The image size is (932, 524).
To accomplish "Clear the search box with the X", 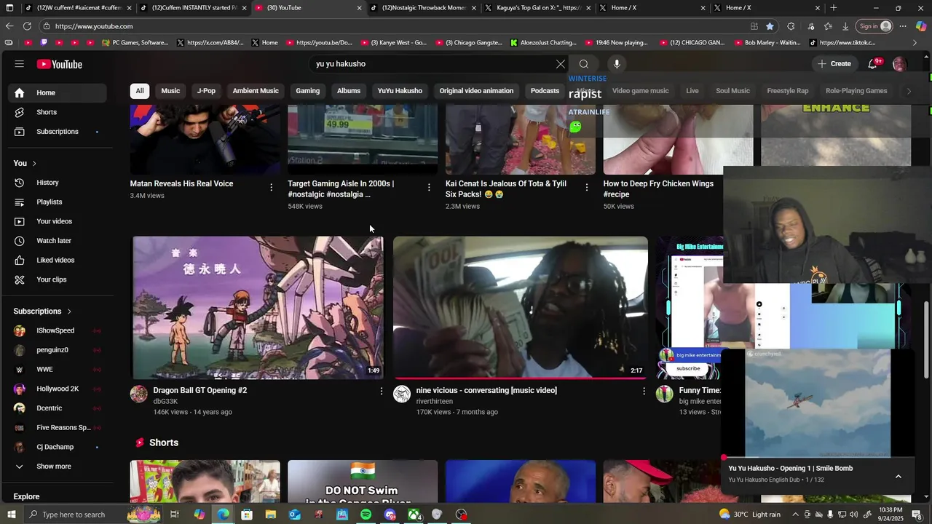I will 561,64.
